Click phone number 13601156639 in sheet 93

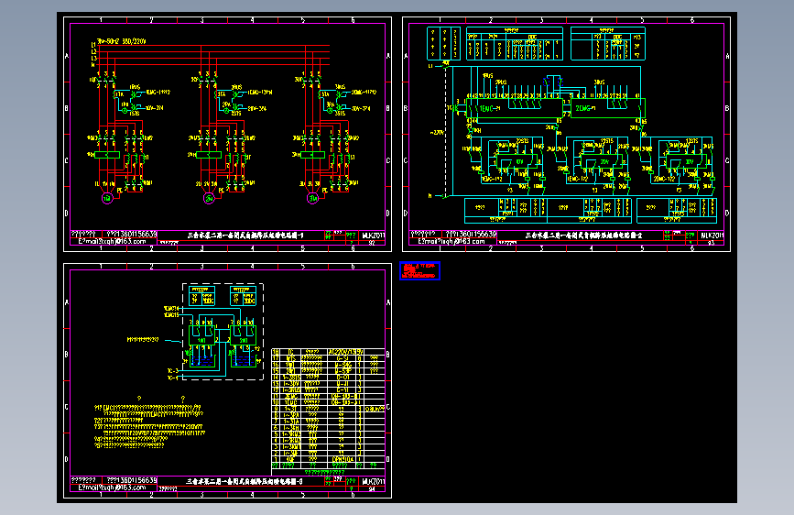pyautogui.click(x=475, y=235)
